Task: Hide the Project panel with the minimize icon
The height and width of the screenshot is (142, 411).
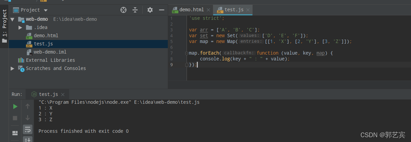Action: tap(161, 10)
